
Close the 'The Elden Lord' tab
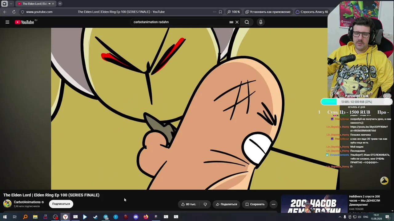53,4
